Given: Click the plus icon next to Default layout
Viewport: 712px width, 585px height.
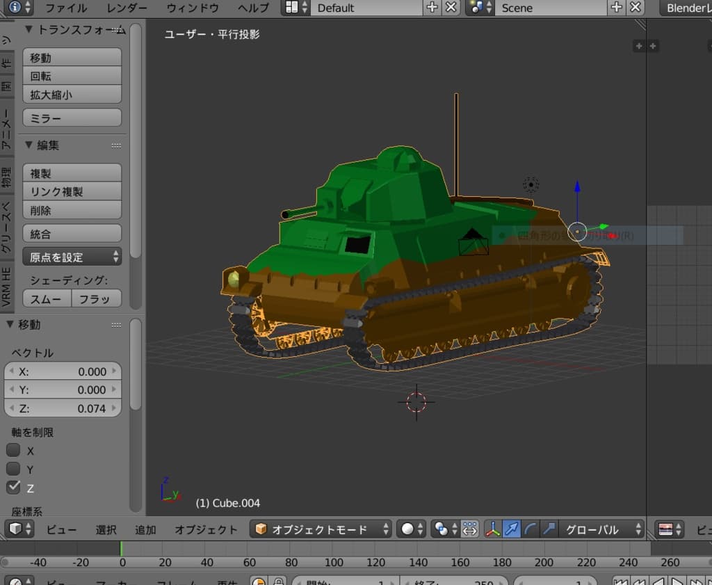Looking at the screenshot, I should (x=432, y=8).
